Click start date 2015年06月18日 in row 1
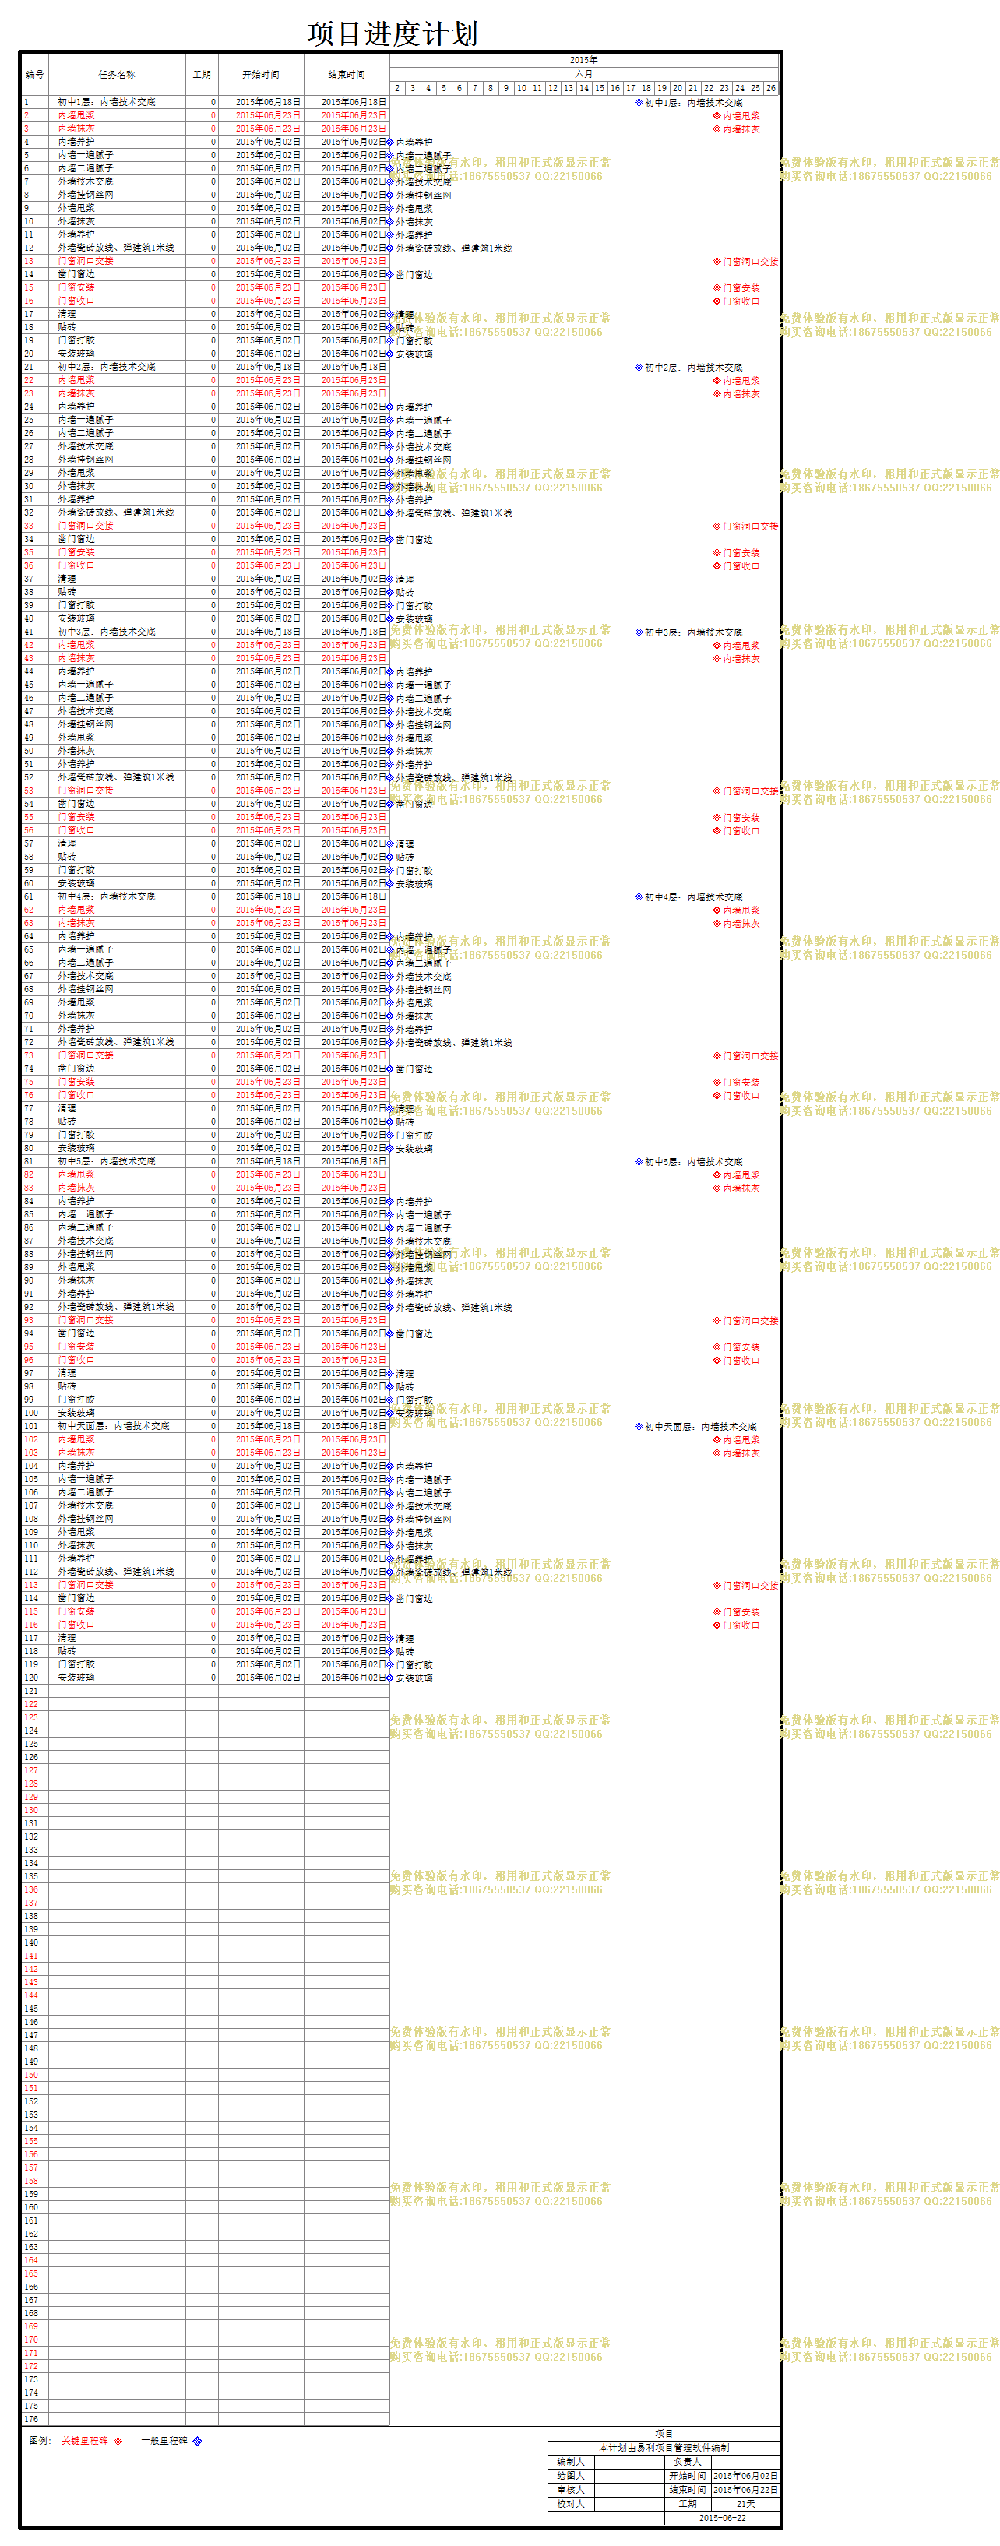This screenshot has width=1000, height=2546. tap(268, 103)
